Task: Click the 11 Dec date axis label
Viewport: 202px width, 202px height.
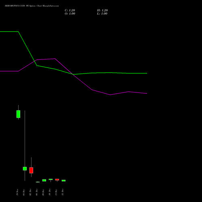Action: click(x=56, y=192)
